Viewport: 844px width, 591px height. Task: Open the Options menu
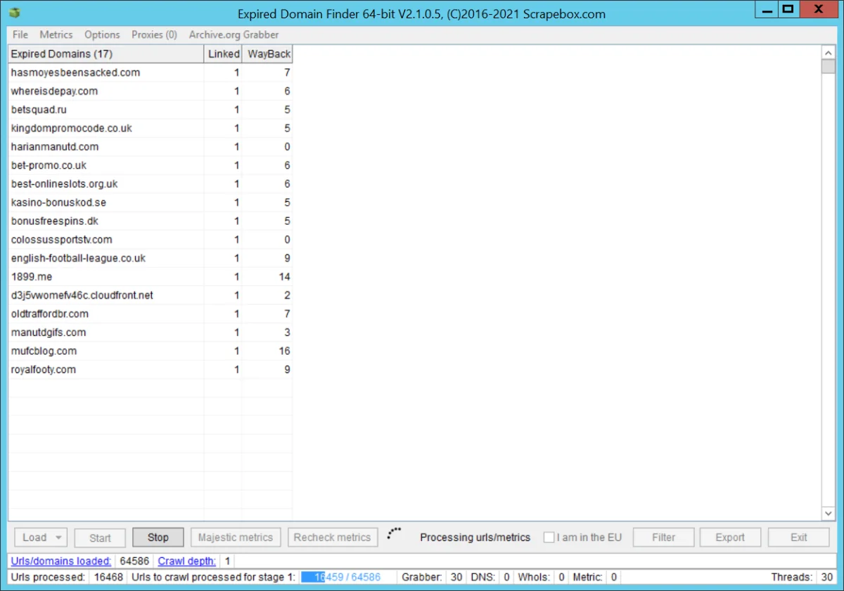pyautogui.click(x=102, y=34)
